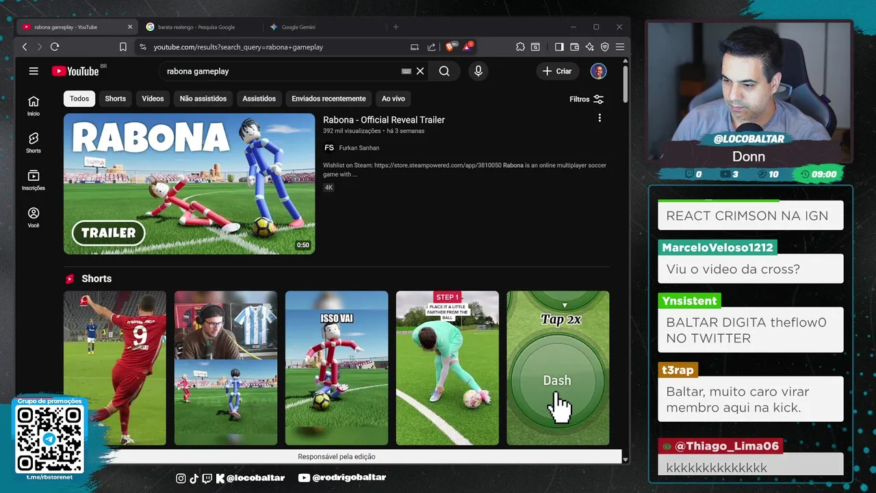Screen dimensions: 876x493
Task: Clear the search query with the X
Action: (420, 71)
